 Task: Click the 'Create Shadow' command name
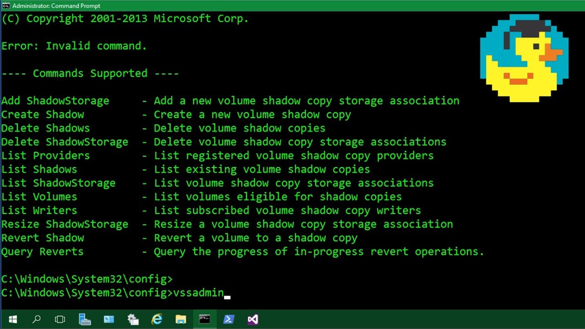pos(43,114)
